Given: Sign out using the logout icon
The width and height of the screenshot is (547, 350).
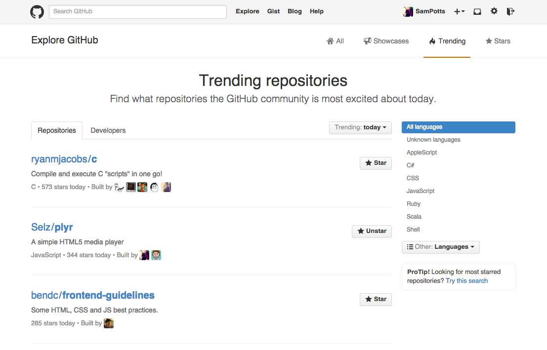Looking at the screenshot, I should pos(510,11).
